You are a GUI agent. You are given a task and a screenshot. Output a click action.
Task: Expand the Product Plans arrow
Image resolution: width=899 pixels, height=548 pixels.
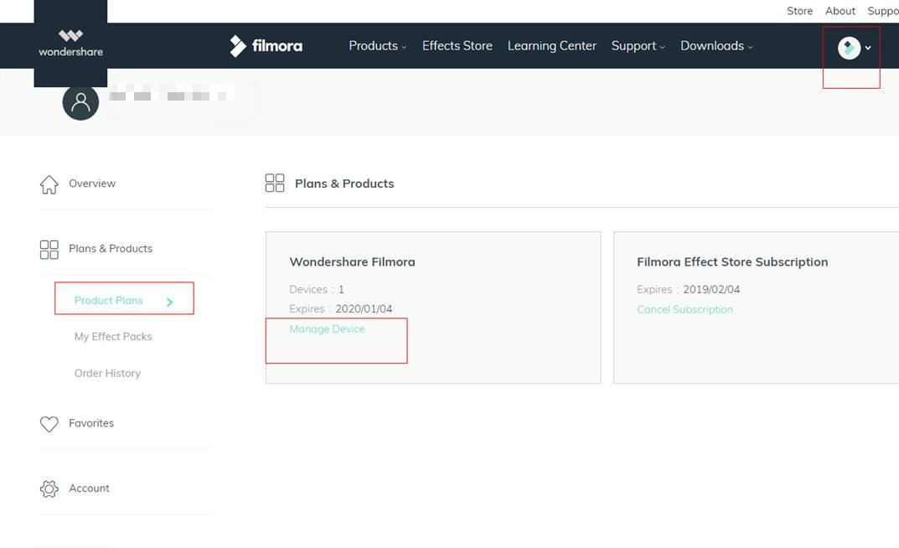(168, 300)
